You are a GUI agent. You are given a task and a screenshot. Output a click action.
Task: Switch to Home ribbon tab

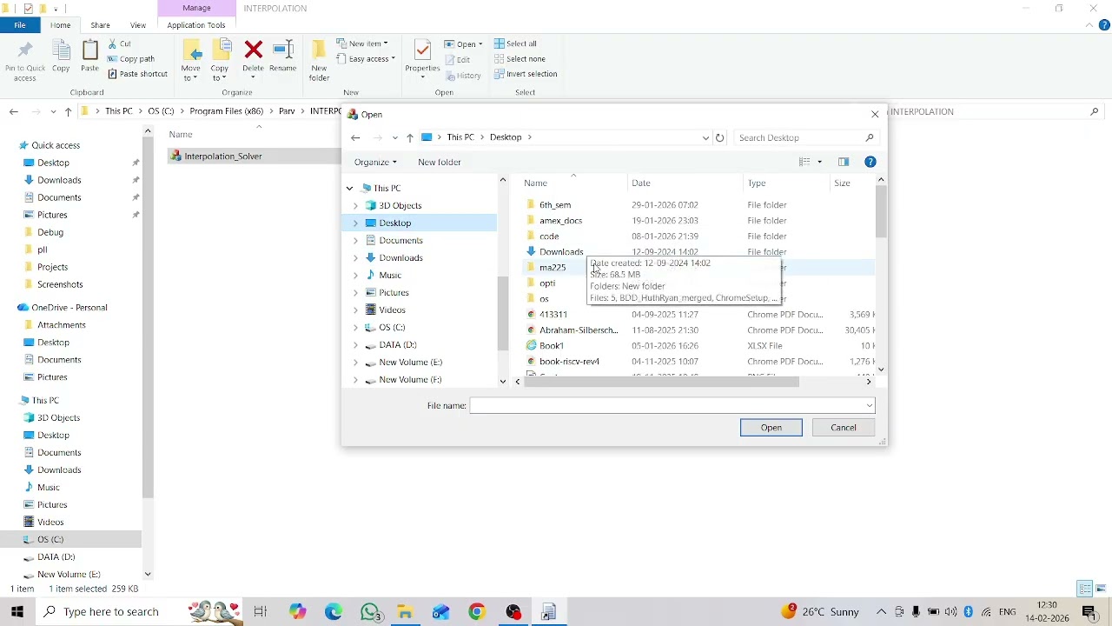(x=60, y=25)
